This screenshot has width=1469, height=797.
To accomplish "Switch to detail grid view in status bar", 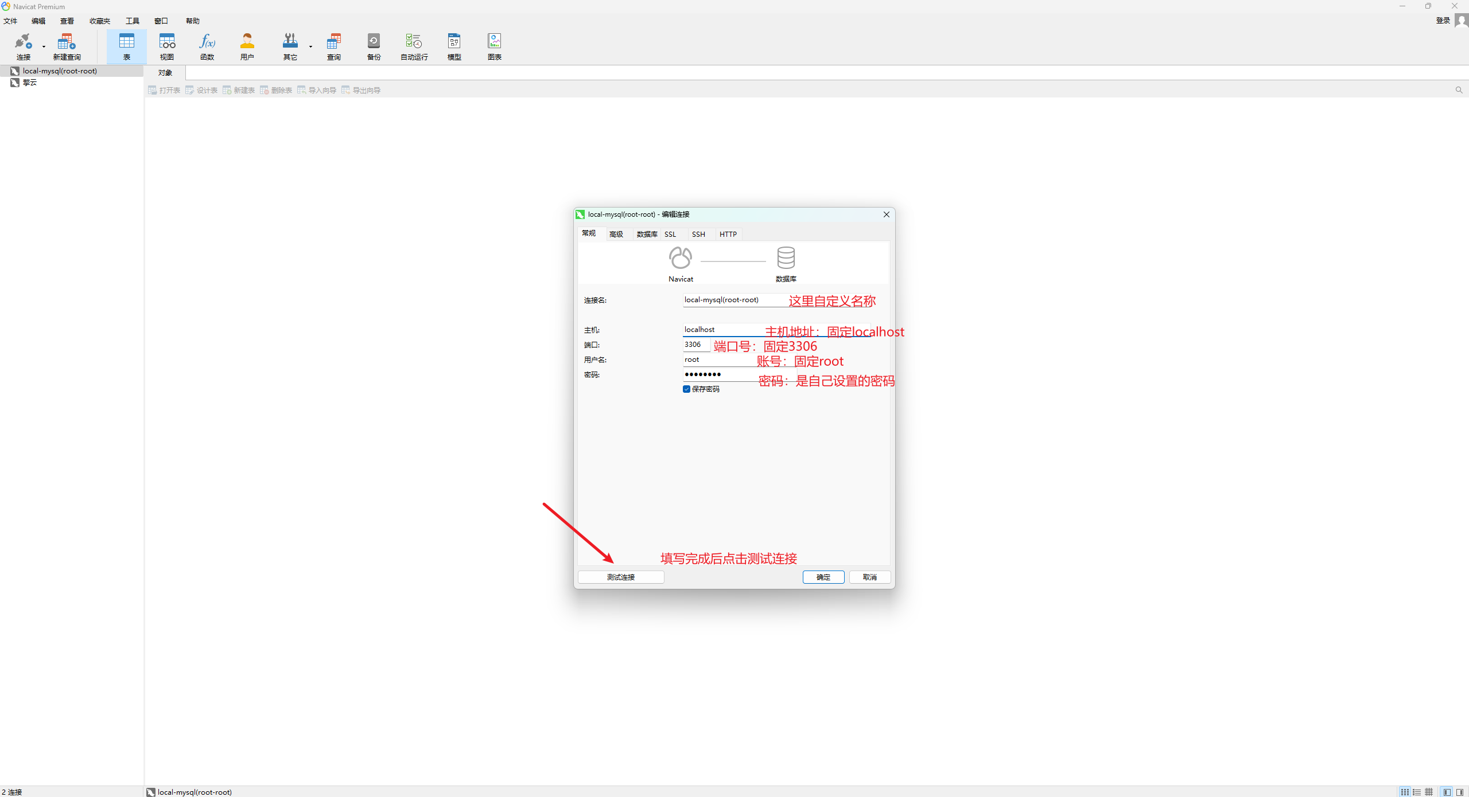I will point(1429,792).
